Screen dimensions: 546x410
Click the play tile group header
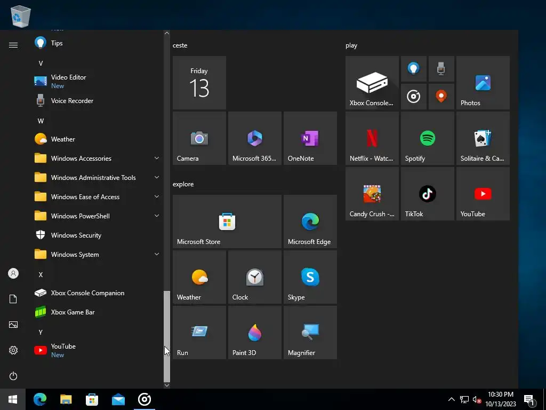click(351, 45)
